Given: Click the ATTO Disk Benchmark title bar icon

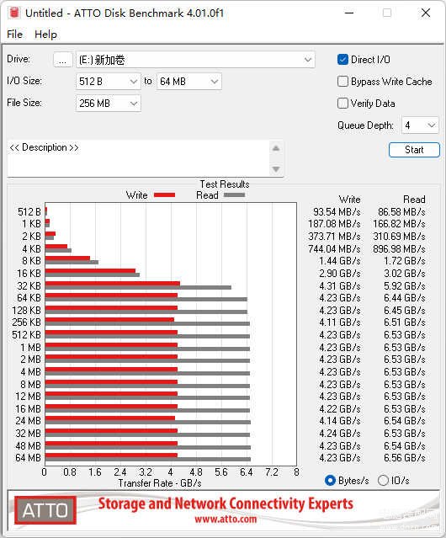Looking at the screenshot, I should pos(14,13).
